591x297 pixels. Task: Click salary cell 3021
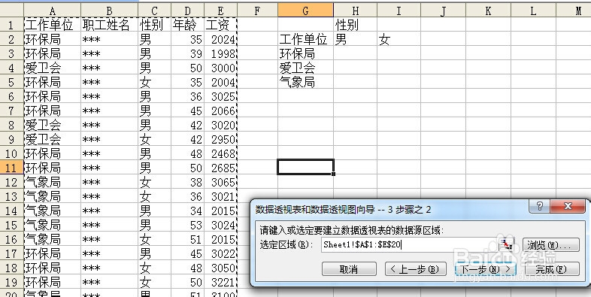(x=220, y=196)
